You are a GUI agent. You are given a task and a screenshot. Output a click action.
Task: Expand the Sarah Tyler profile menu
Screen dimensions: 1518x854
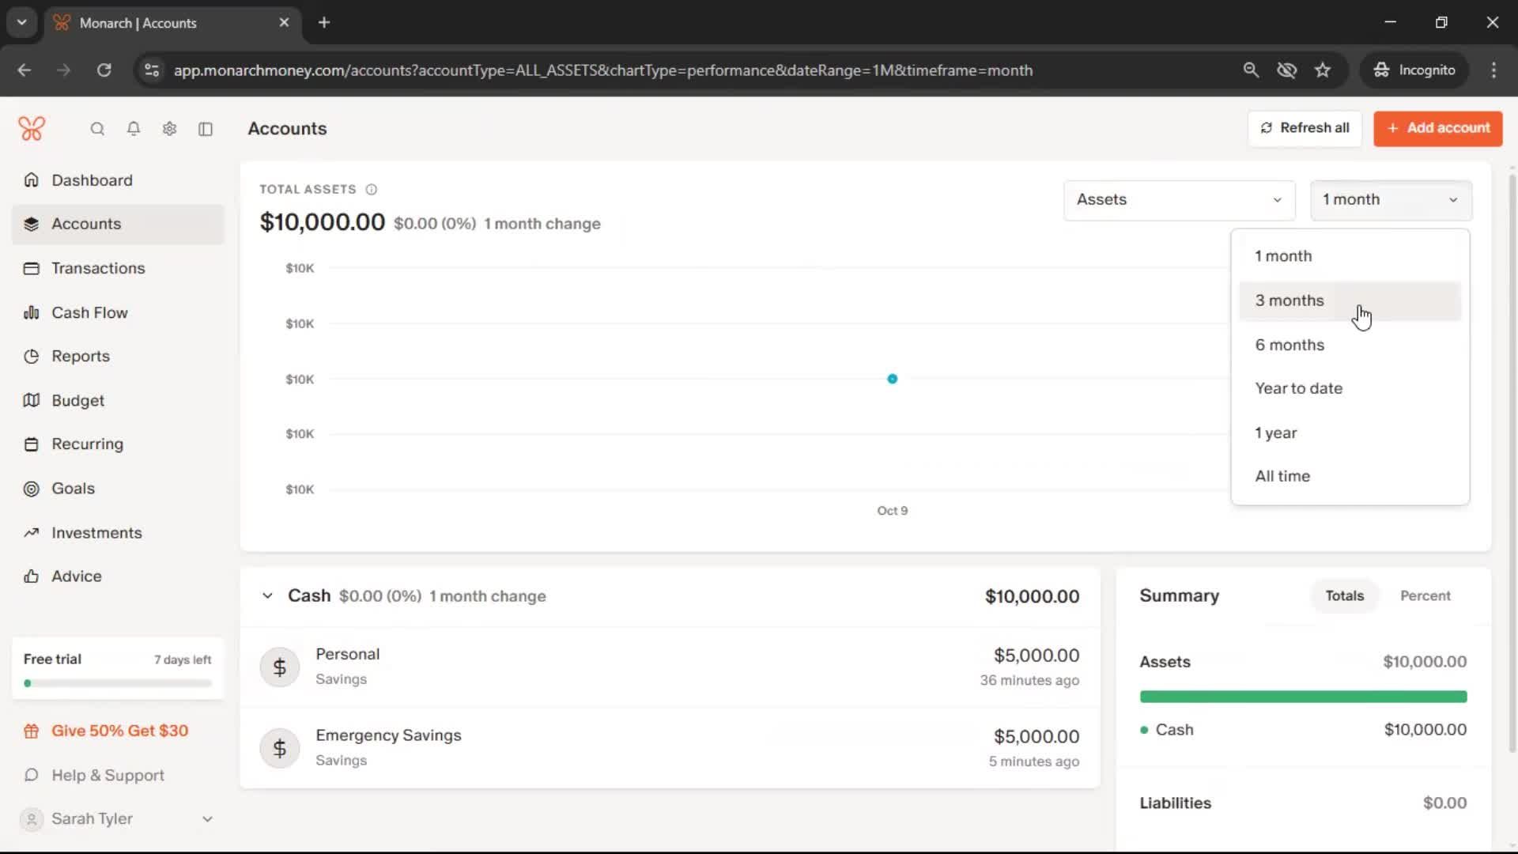(x=207, y=819)
